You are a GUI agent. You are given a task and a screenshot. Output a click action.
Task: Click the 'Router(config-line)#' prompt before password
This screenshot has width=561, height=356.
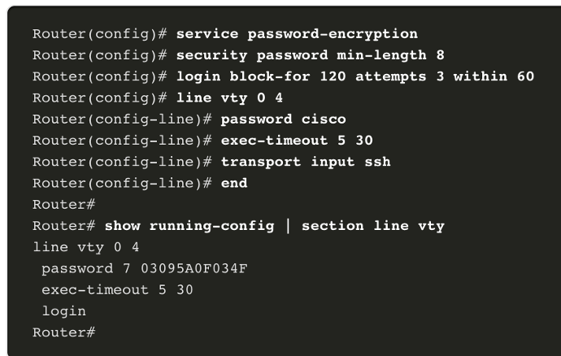coord(122,119)
